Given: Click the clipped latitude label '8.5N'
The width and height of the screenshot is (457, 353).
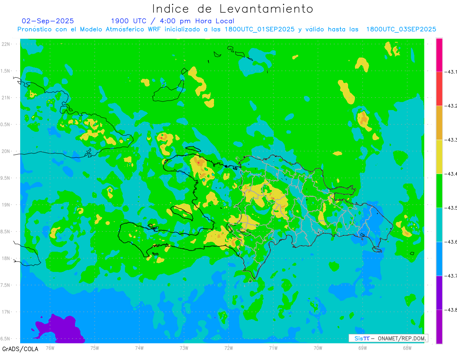Looking at the screenshot, I should [x=5, y=232].
